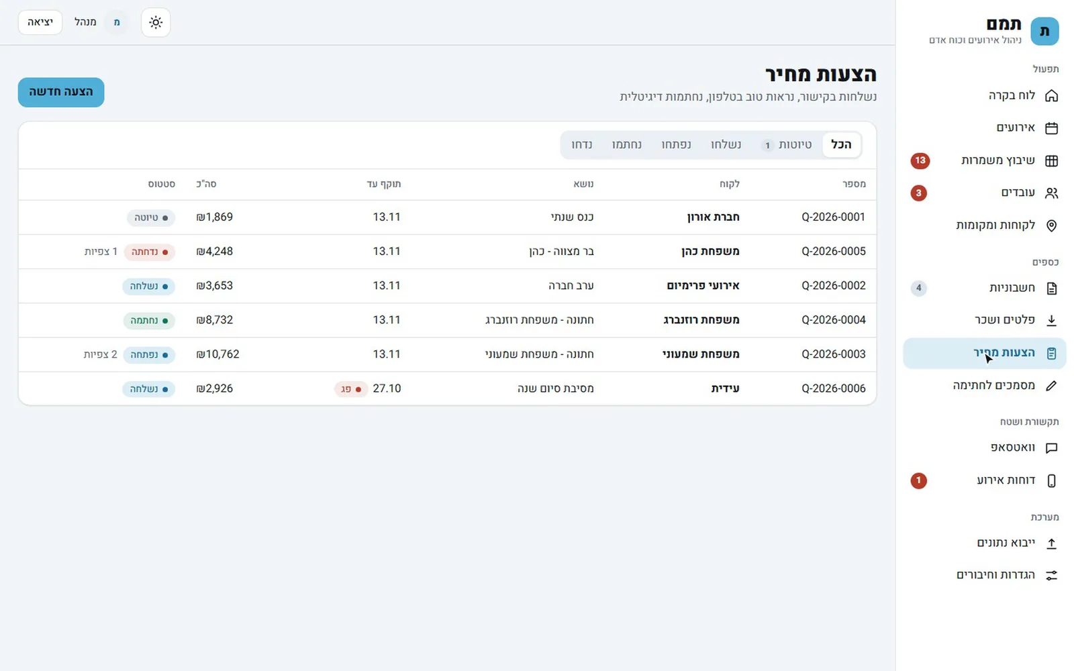The width and height of the screenshot is (1074, 671).
Task: Switch to the נשלחו tab
Action: [x=726, y=144]
